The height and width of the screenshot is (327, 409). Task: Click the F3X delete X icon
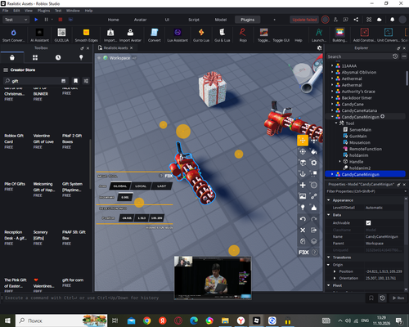[x=303, y=230]
